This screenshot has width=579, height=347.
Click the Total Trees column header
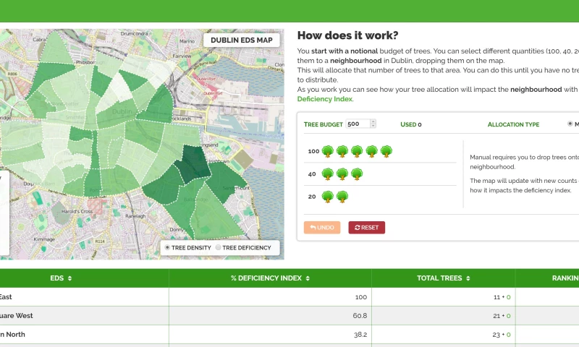(x=444, y=278)
